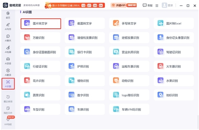Select AI识图 sidebar section
The image size is (199, 130).
click(8, 84)
